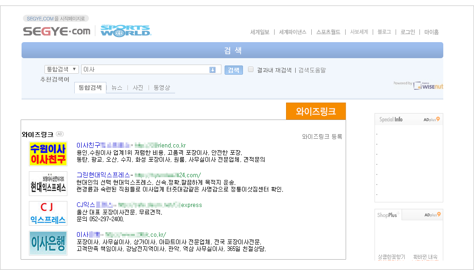Click the Special Info panel heading
The height and width of the screenshot is (272, 474).
[391, 120]
